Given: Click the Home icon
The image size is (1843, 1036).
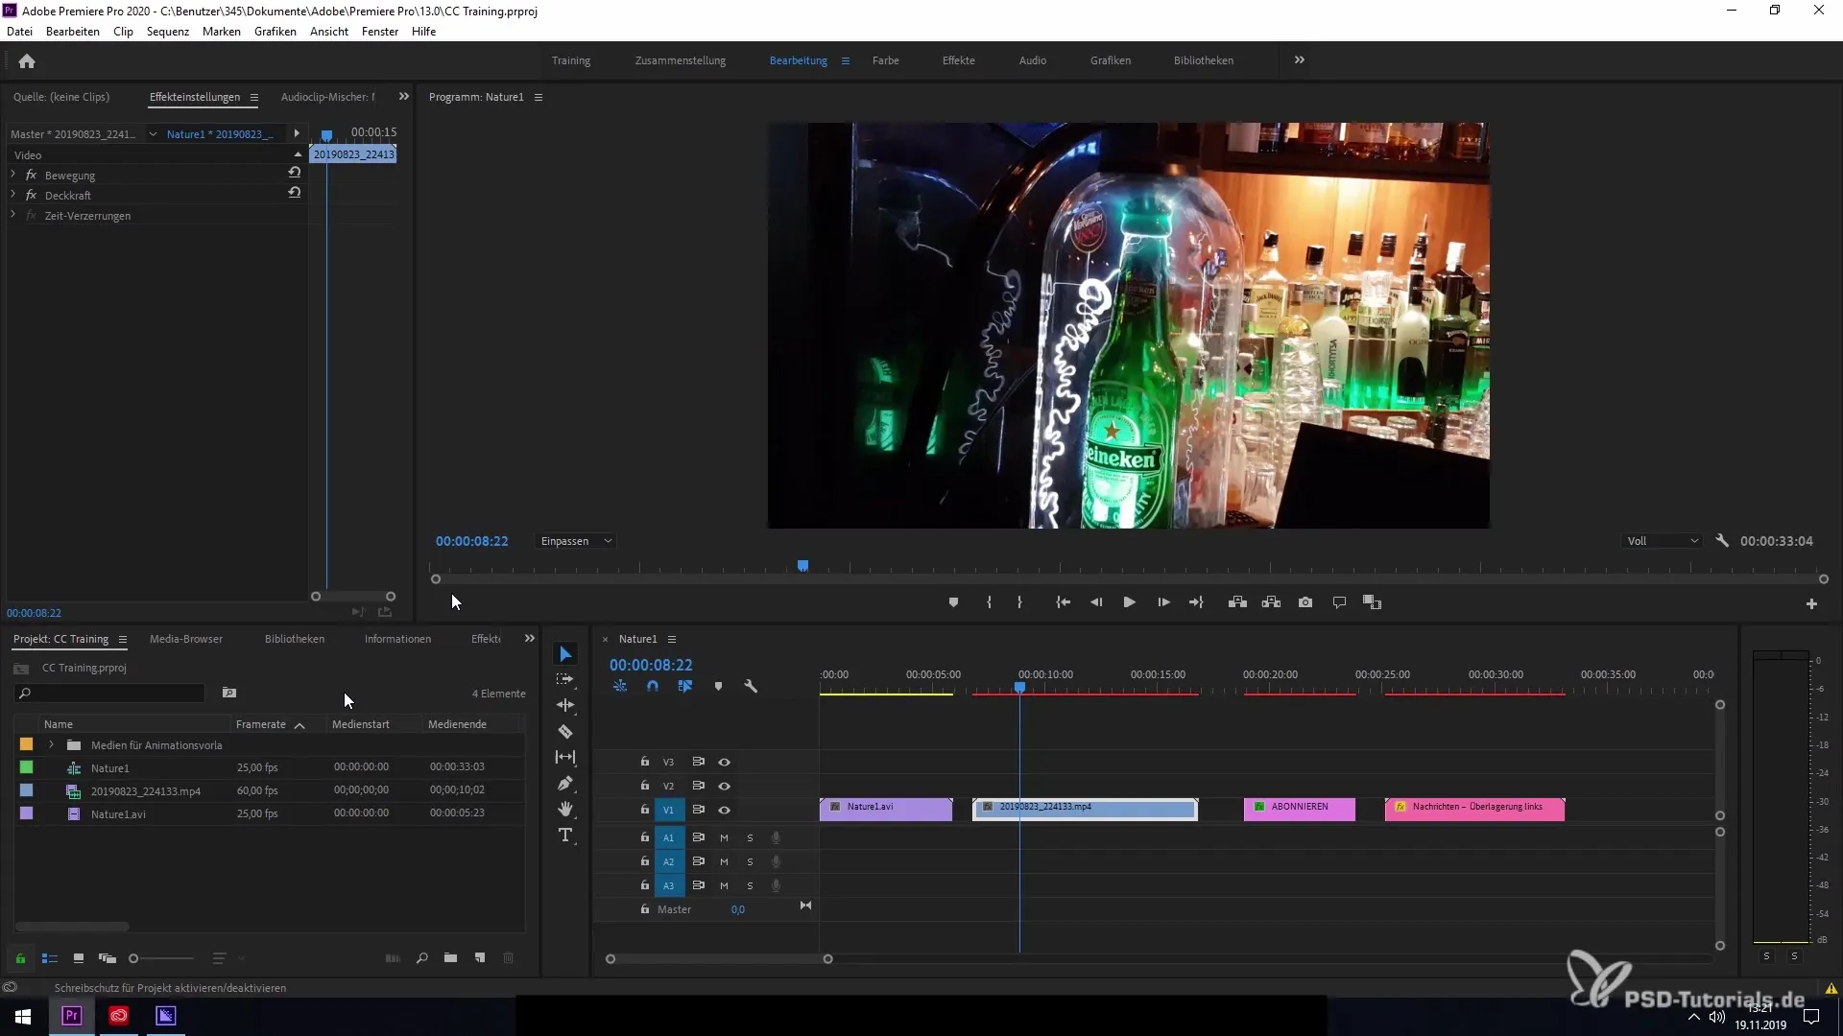Looking at the screenshot, I should (x=27, y=61).
